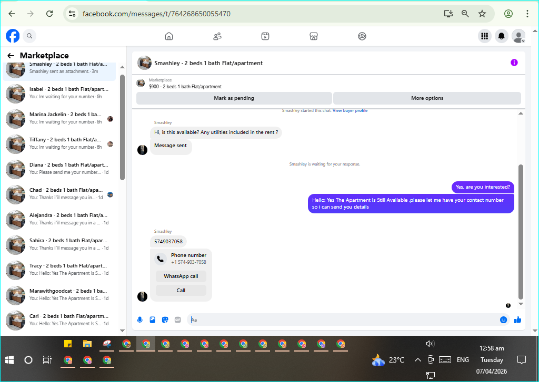Open Marina Jackelin's conversation

[x=59, y=118]
